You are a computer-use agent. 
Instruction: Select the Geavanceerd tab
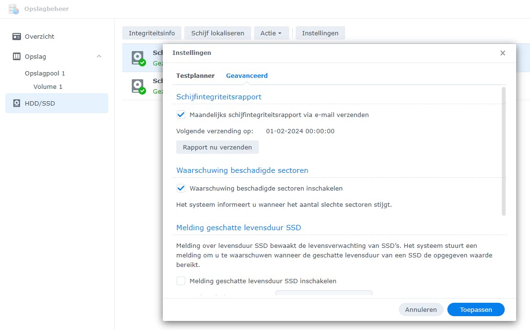[246, 75]
